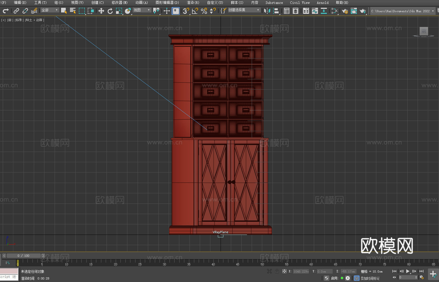Click the [+] viewport menu label
The width and height of the screenshot is (439, 282).
tap(3, 20)
